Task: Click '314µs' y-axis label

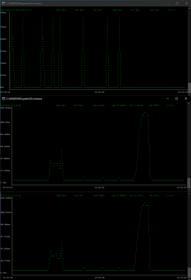Action: tap(3, 63)
